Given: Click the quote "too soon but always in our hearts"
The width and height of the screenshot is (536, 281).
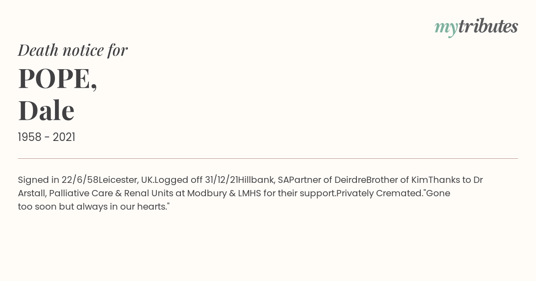Looking at the screenshot, I should tap(92, 207).
